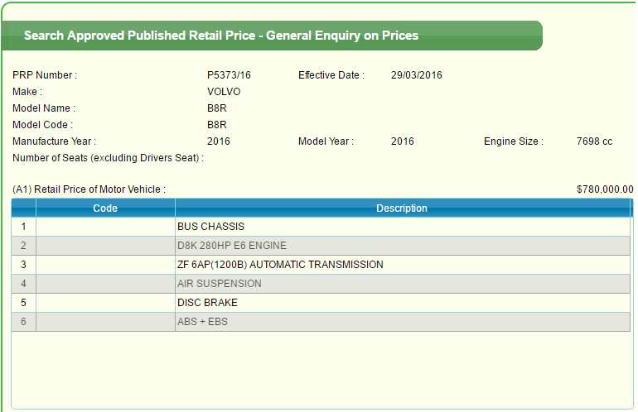Viewport: 638px width, 412px height.
Task: Click the retail price $780,000.00
Action: (604, 189)
